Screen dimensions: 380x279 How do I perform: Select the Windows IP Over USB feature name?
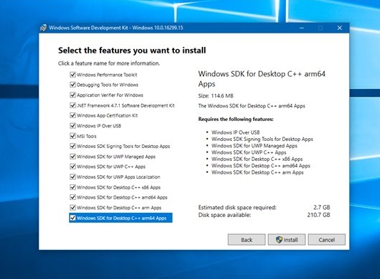tap(99, 126)
